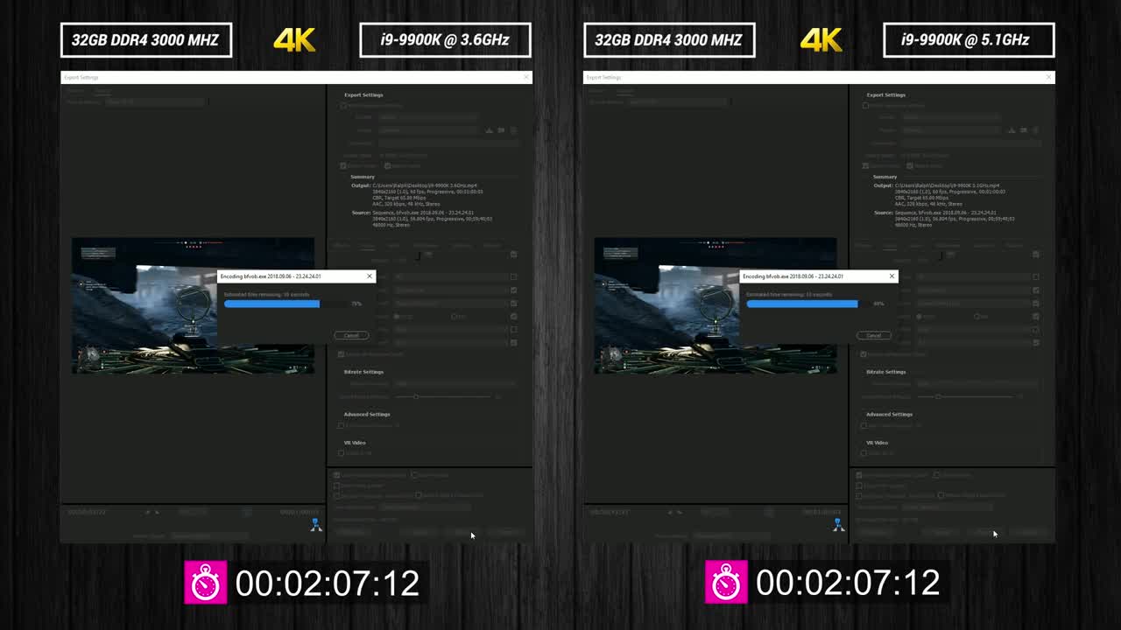Switch to the Audio tab in 3.6GHz window
Image resolution: width=1121 pixels, height=630 pixels.
[393, 246]
